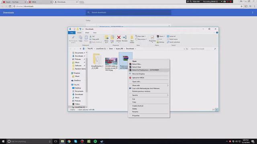Image resolution: width=257 pixels, height=144 pixels.
Task: Click Spotify icon on taskbar
Action: pos(95,141)
